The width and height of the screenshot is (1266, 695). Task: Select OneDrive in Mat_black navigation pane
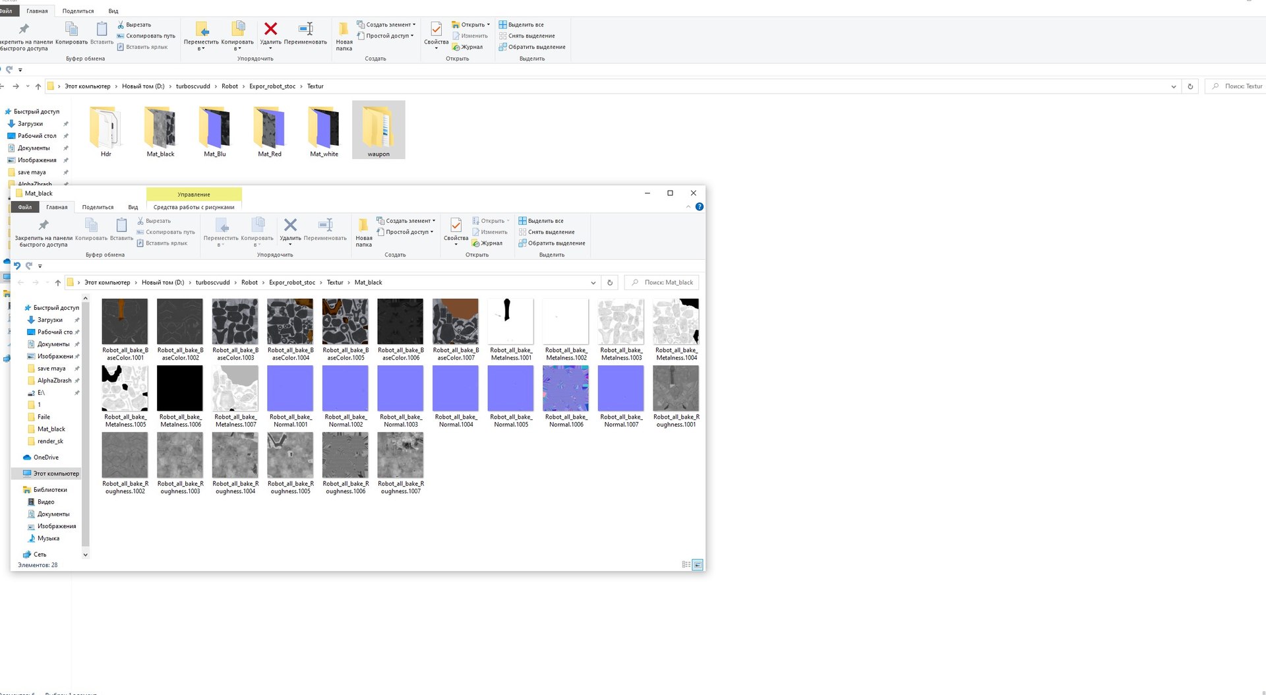tap(46, 458)
